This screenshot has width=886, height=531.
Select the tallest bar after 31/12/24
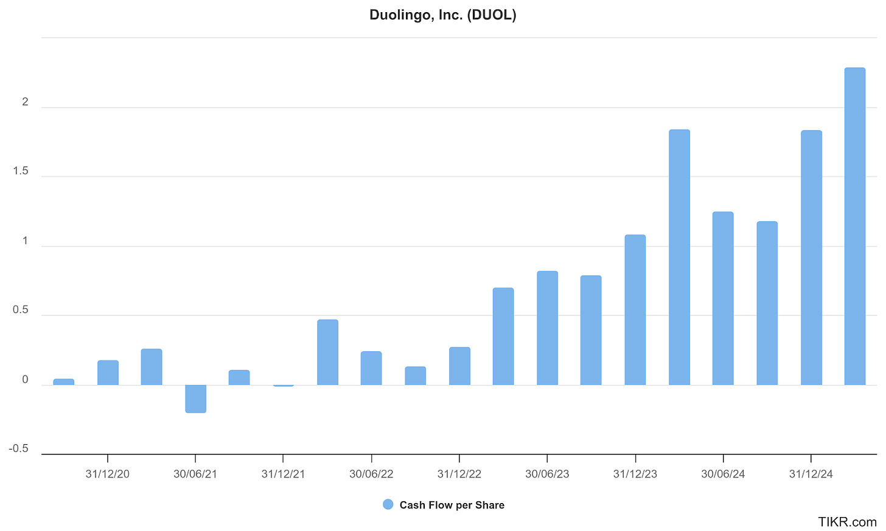click(x=855, y=226)
